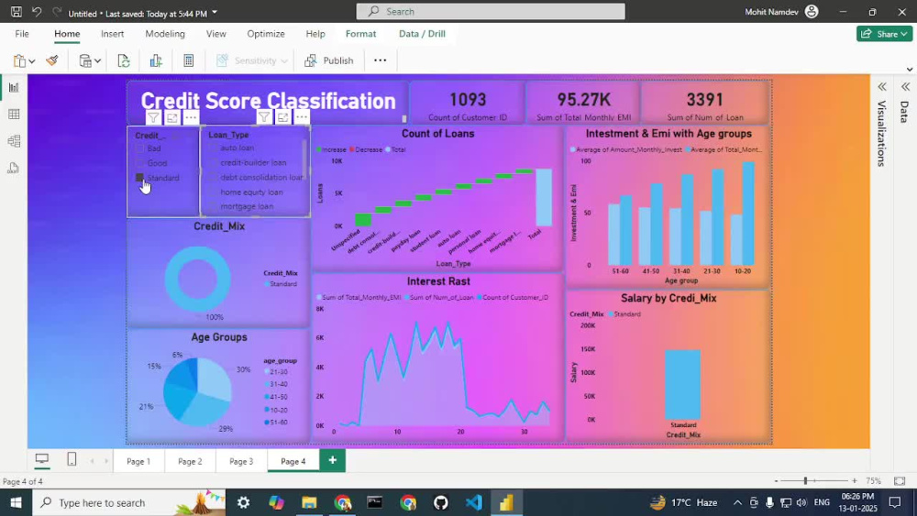
Task: Open GitHub Desktop from the taskbar
Action: pyautogui.click(x=440, y=502)
